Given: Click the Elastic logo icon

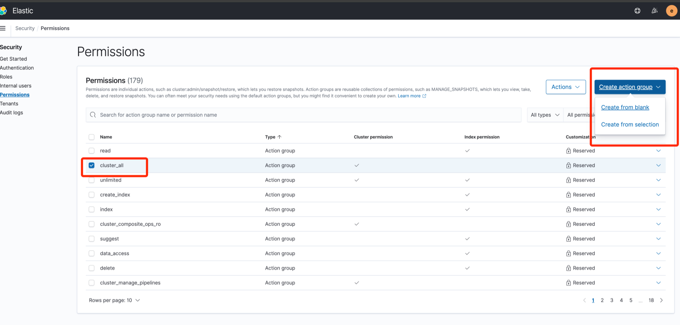Looking at the screenshot, I should (x=3, y=11).
